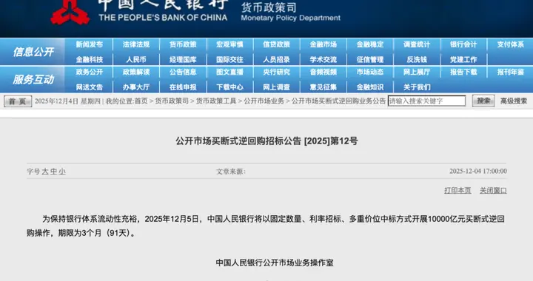This screenshot has height=281, width=533.
Task: Go to 图文直播
Action: [229, 72]
